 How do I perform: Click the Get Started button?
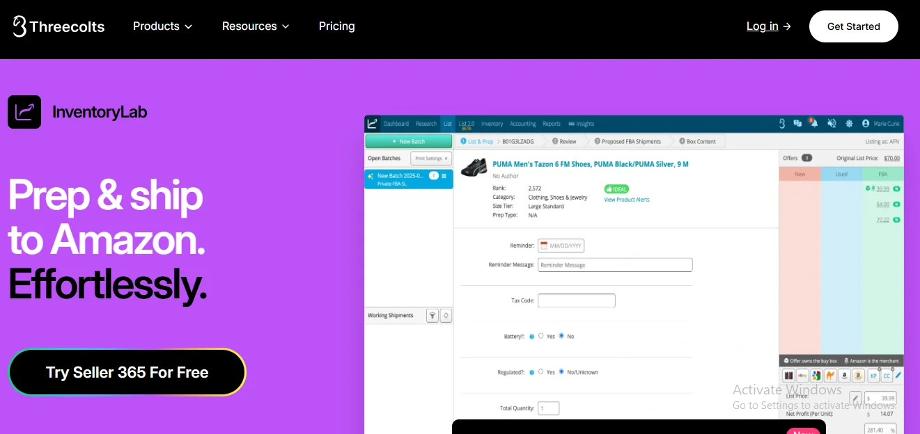tap(854, 26)
